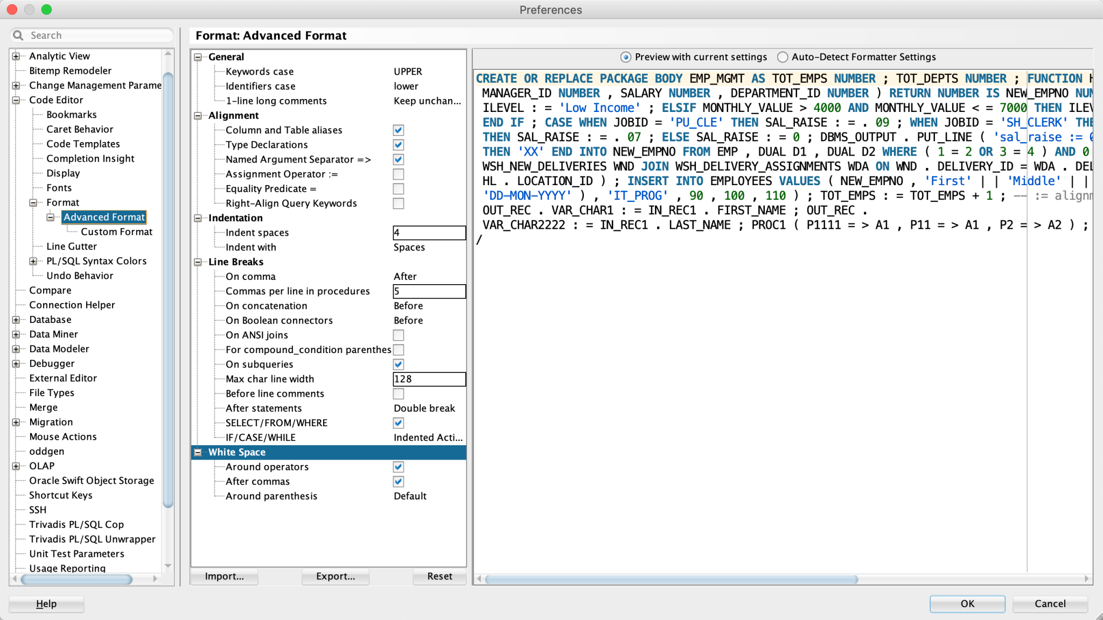The image size is (1103, 620).
Task: Select Preview with current settings
Action: pyautogui.click(x=625, y=57)
